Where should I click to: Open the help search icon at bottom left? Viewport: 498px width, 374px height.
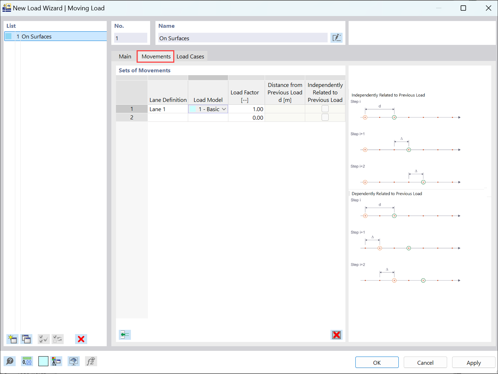click(x=10, y=362)
